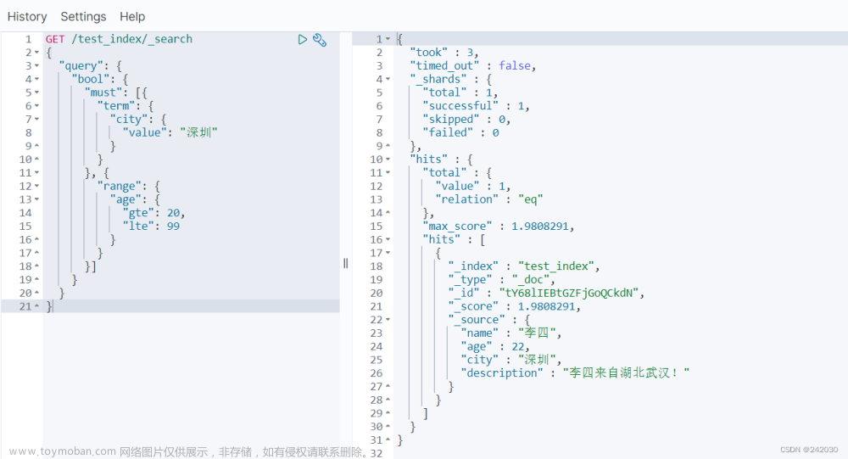Open the wrench tools menu icon
The width and height of the screenshot is (848, 459).
[320, 40]
